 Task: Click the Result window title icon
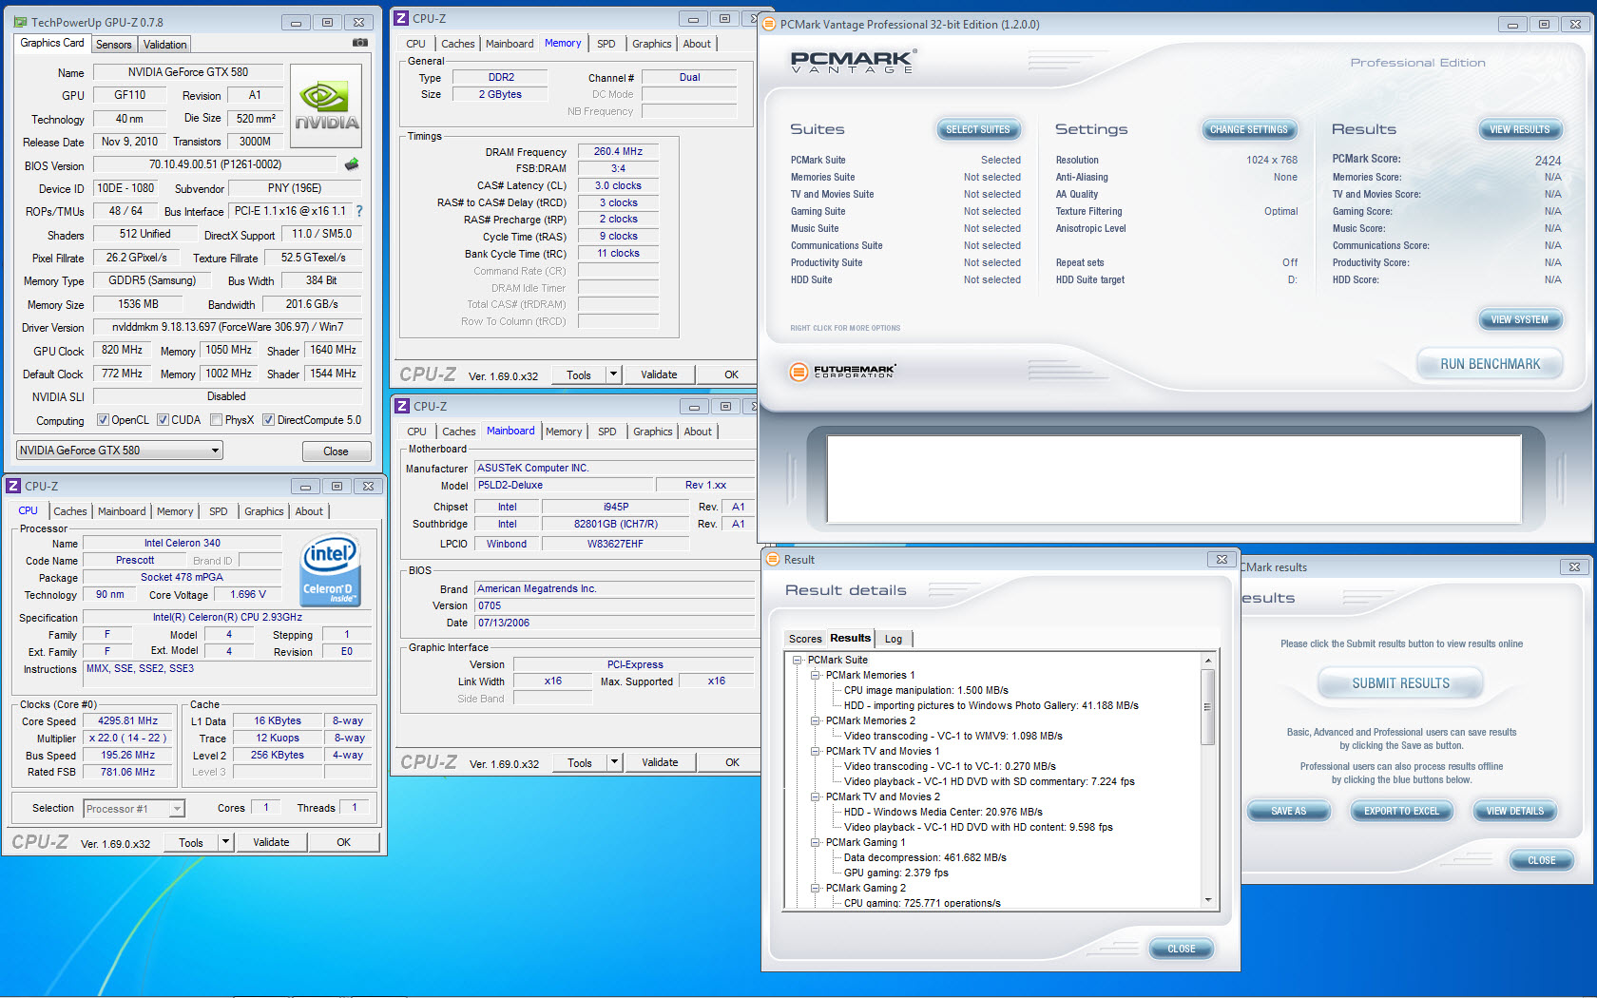tap(773, 560)
